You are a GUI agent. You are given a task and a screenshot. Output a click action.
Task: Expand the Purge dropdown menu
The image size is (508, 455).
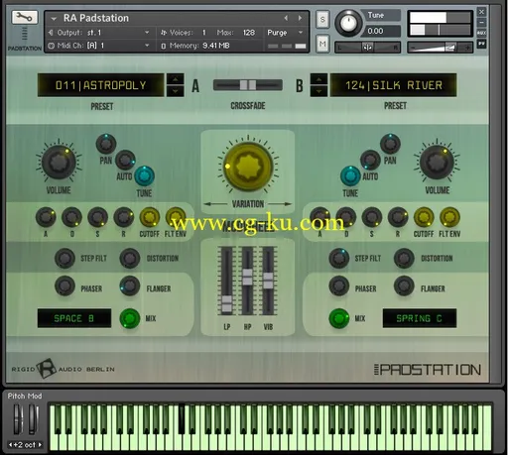pyautogui.click(x=285, y=33)
